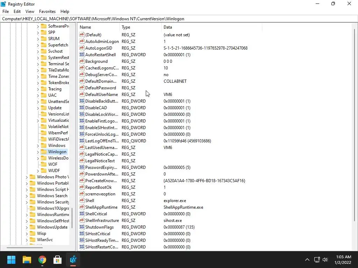Click the DefaultPassword string value icon
358x268 pixels.
[x=82, y=88]
